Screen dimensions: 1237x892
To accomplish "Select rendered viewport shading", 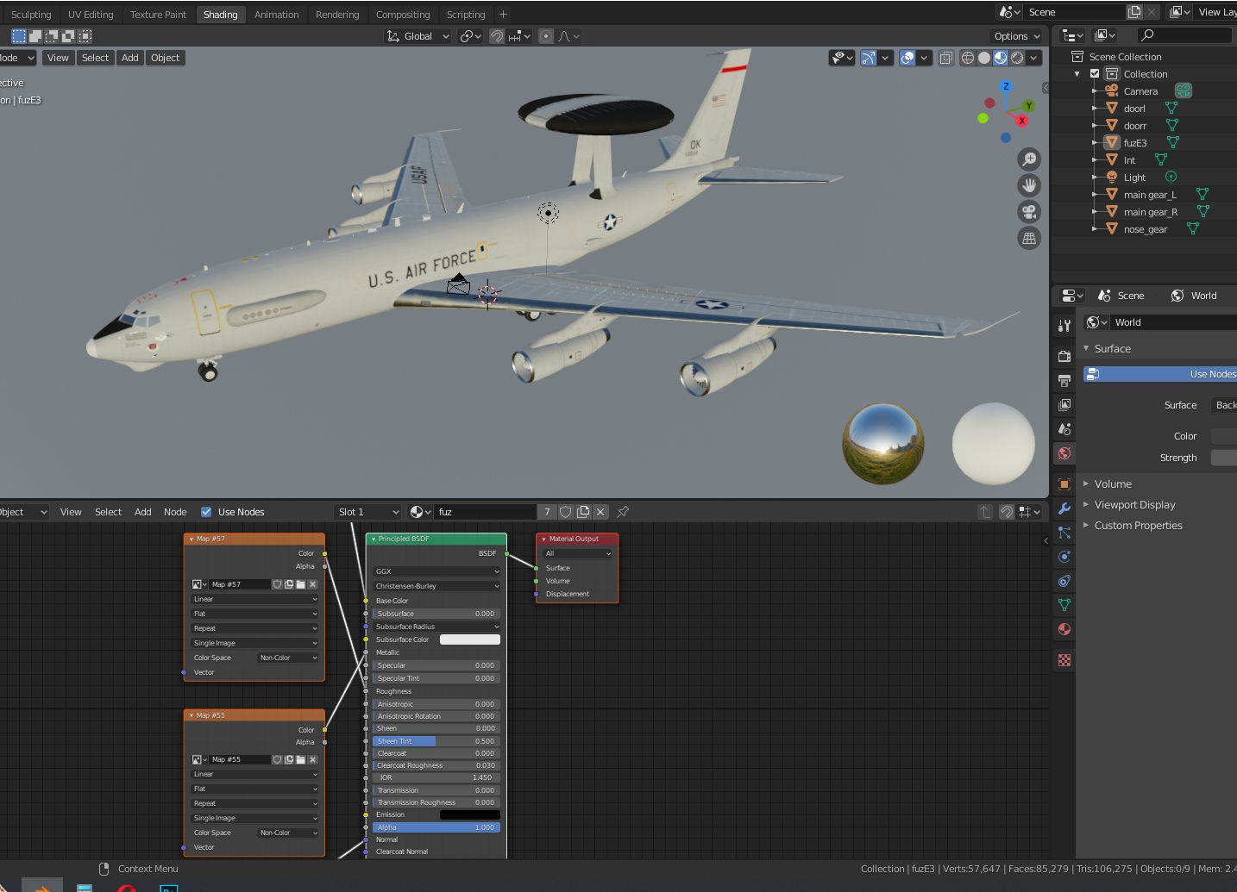I will pos(1017,58).
